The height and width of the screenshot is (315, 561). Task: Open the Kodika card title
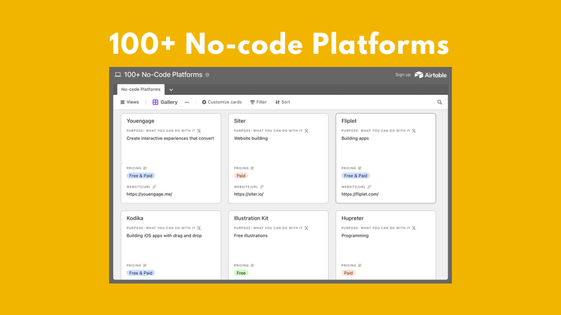[x=135, y=218]
